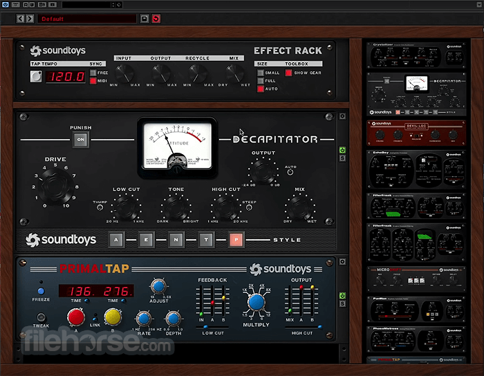Click the red A delay knob

(76, 317)
